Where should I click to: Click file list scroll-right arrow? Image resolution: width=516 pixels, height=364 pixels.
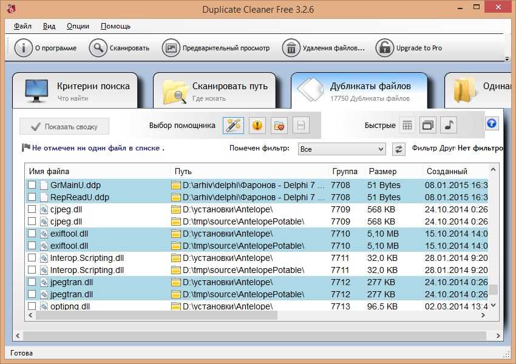point(483,315)
